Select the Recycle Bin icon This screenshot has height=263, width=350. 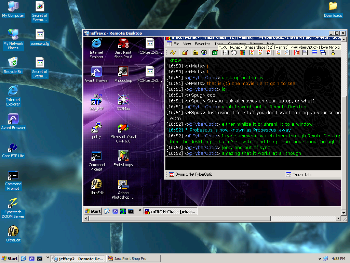(13, 65)
